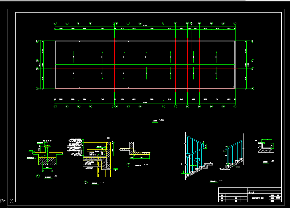Click detail number circle 3
This screenshot has height=208, width=290.
pos(128,165)
